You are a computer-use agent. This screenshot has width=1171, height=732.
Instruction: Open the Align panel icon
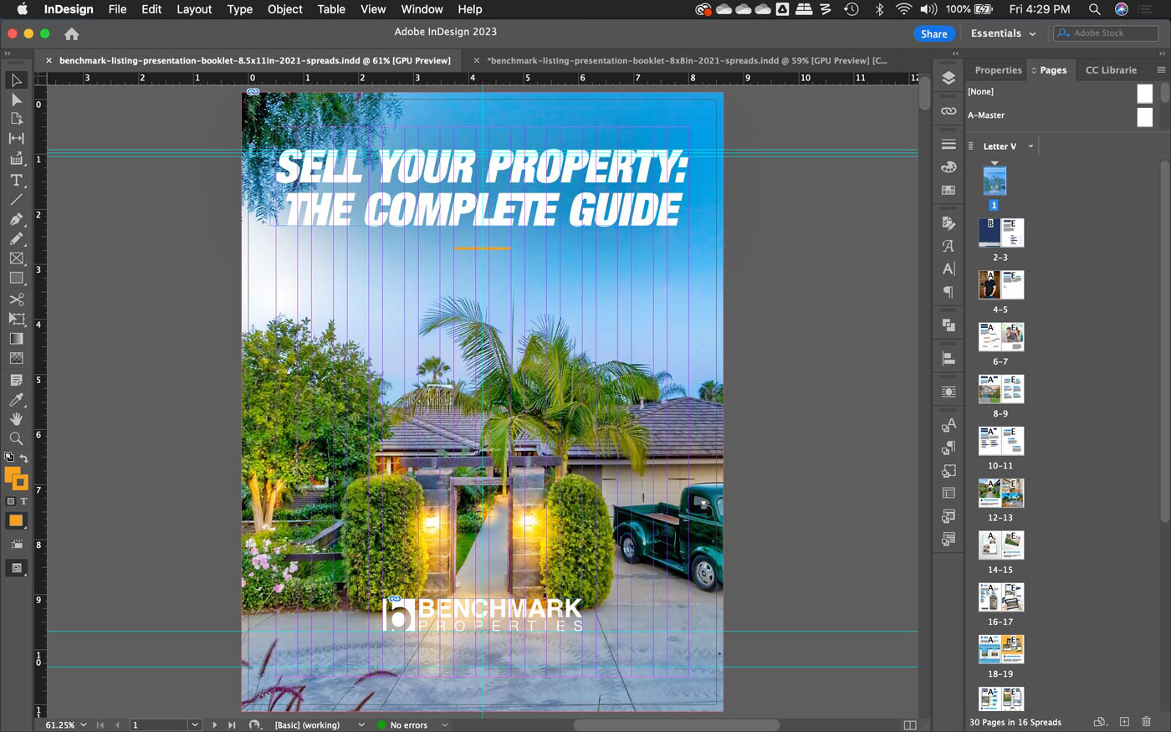coord(949,358)
